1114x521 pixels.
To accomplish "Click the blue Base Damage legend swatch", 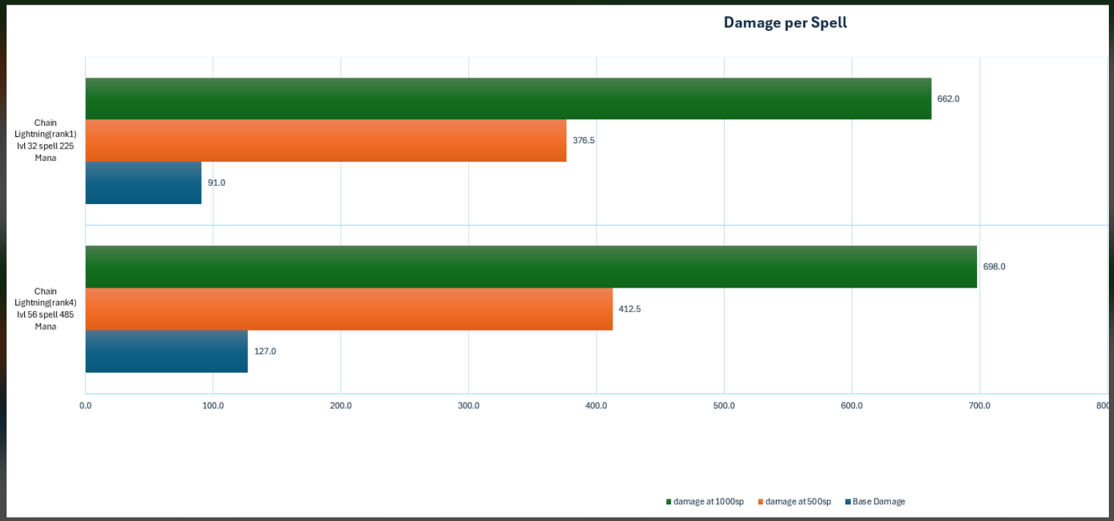I will pyautogui.click(x=848, y=502).
